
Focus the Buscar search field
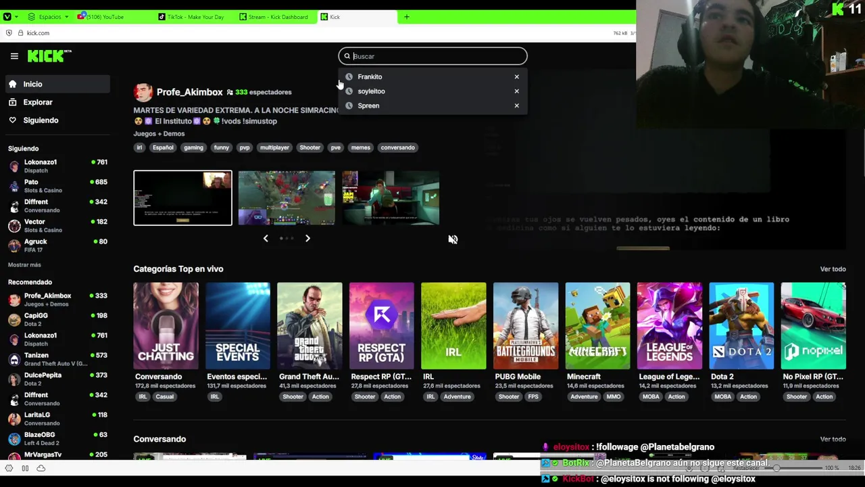[x=432, y=56]
